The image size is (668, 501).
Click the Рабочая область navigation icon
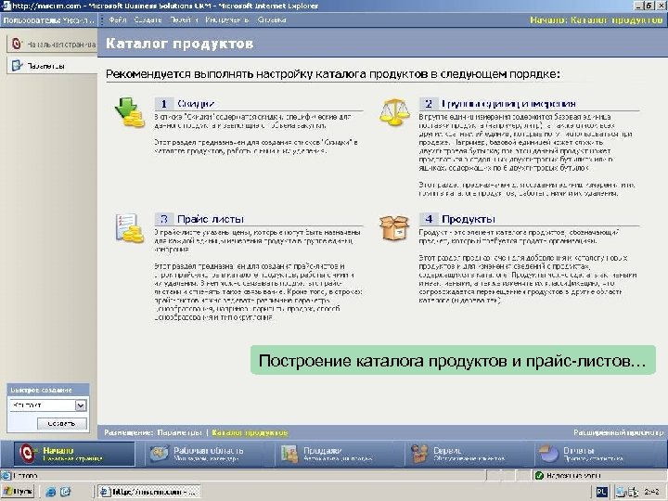(160, 454)
